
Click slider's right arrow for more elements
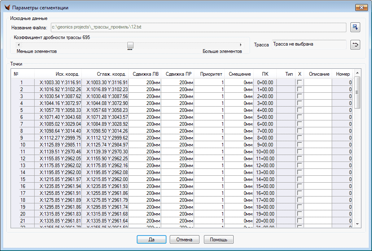[x=241, y=45]
